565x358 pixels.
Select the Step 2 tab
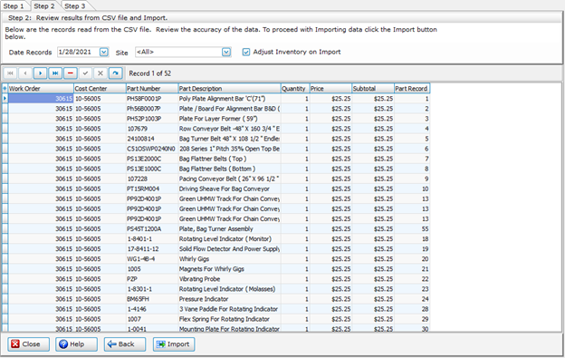[44, 6]
